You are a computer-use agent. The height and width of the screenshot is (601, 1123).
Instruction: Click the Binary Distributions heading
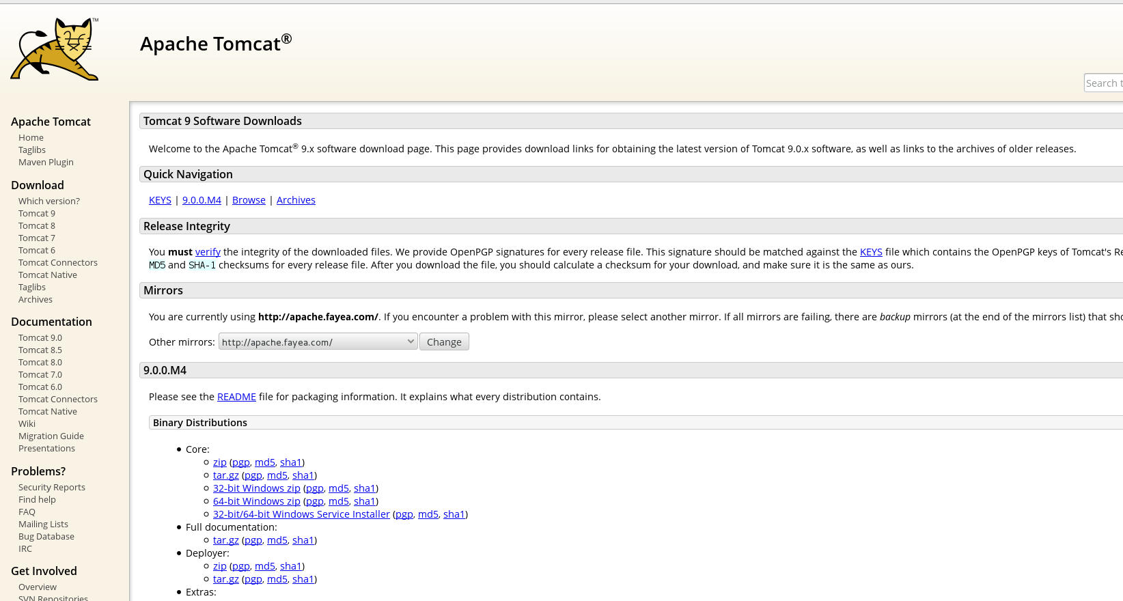pyautogui.click(x=200, y=423)
